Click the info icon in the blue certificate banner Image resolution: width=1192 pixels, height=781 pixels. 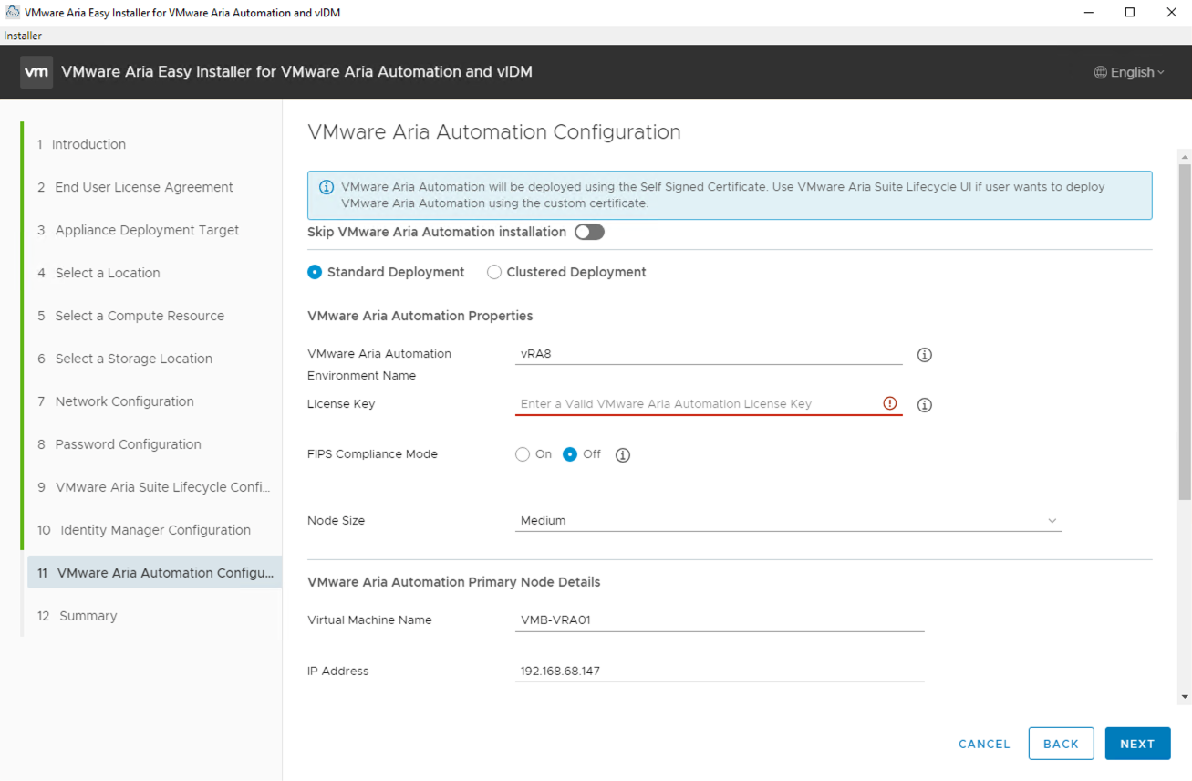[x=326, y=187]
